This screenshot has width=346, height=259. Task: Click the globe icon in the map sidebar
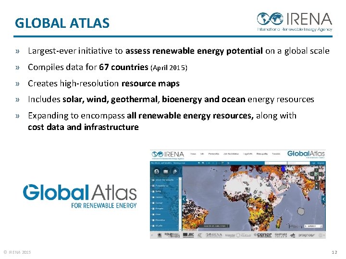tap(157, 171)
